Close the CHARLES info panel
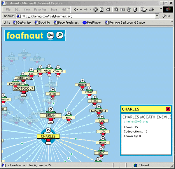The width and height of the screenshot is (175, 169). coord(168,109)
